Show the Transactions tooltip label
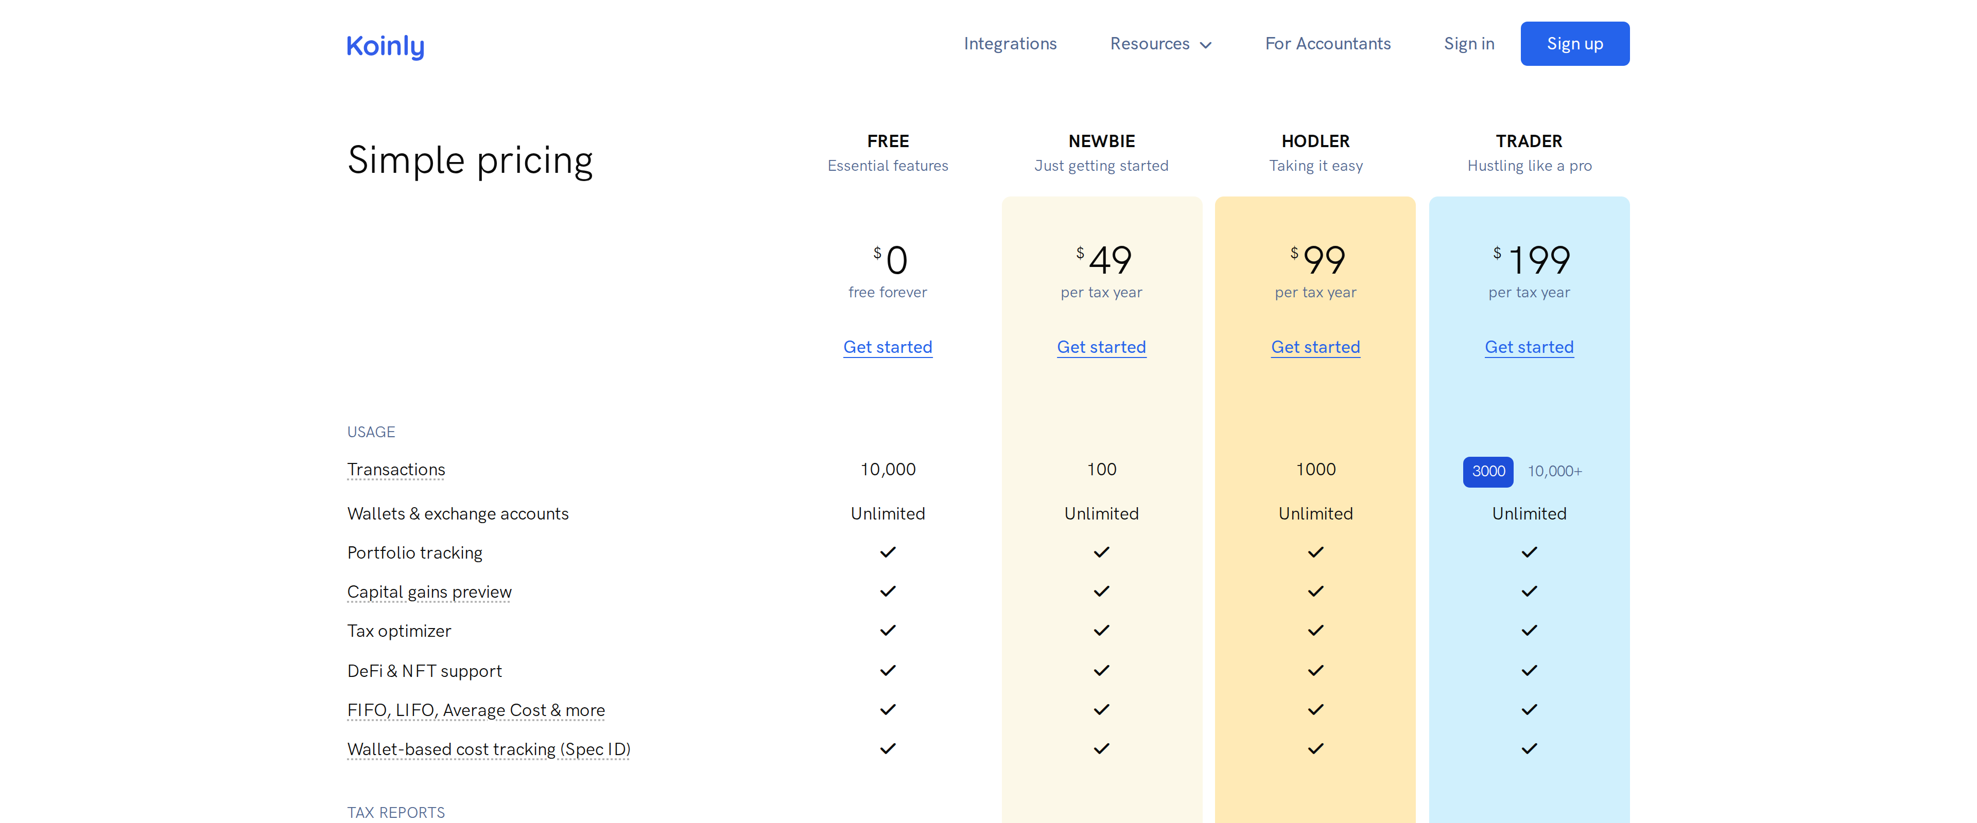Viewport: 1977px width, 823px height. coord(396,470)
